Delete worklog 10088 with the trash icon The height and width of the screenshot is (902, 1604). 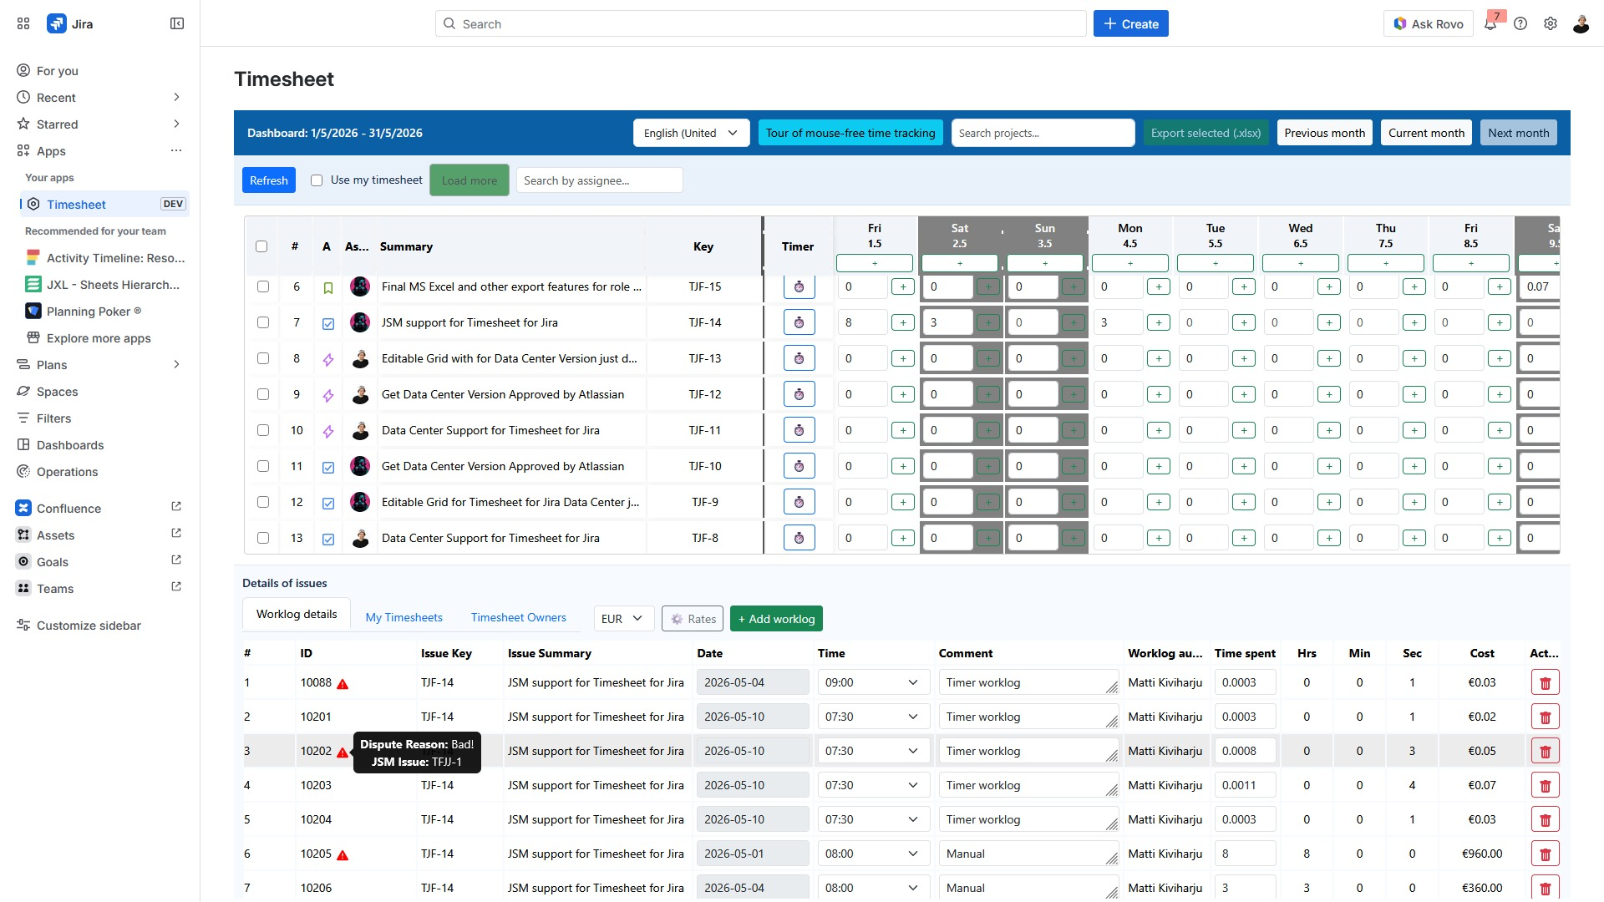(x=1546, y=683)
